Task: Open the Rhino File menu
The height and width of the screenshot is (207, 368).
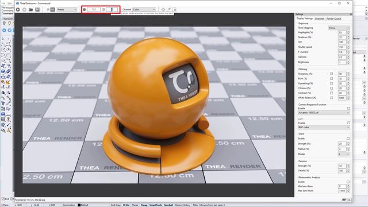Action: [x=3, y=3]
